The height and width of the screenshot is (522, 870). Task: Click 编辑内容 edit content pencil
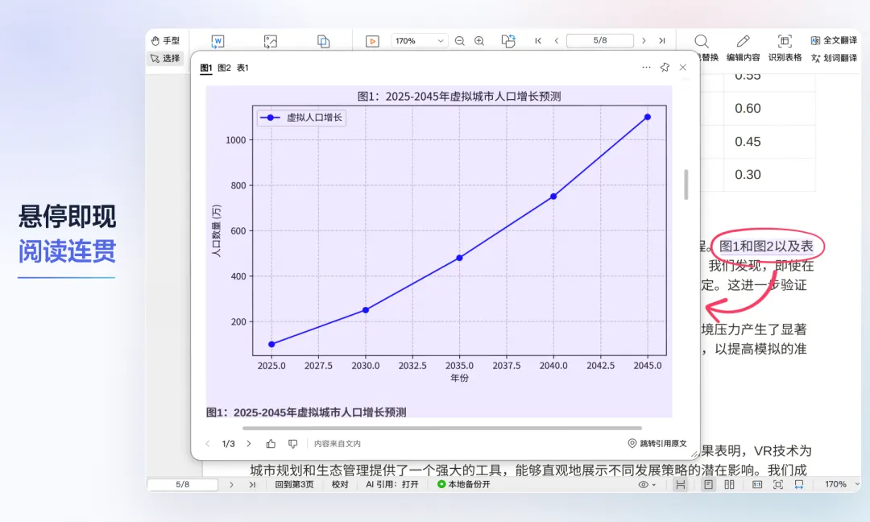(743, 48)
